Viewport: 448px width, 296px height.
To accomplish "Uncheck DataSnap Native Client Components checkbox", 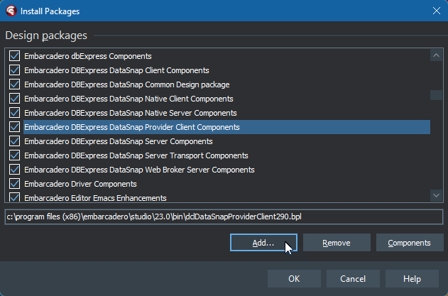I will click(15, 99).
